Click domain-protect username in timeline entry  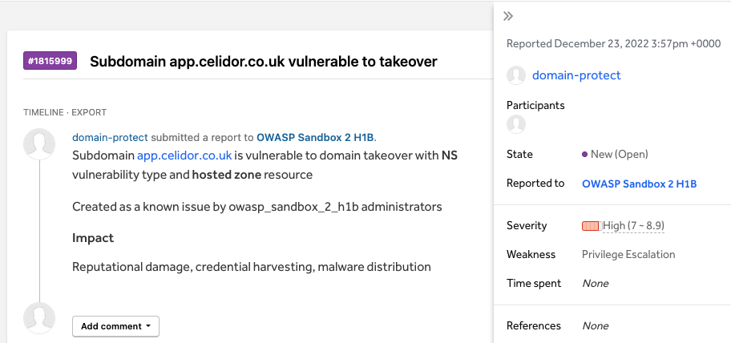click(x=110, y=138)
